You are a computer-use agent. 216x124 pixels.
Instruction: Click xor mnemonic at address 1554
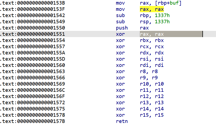pos(120,40)
